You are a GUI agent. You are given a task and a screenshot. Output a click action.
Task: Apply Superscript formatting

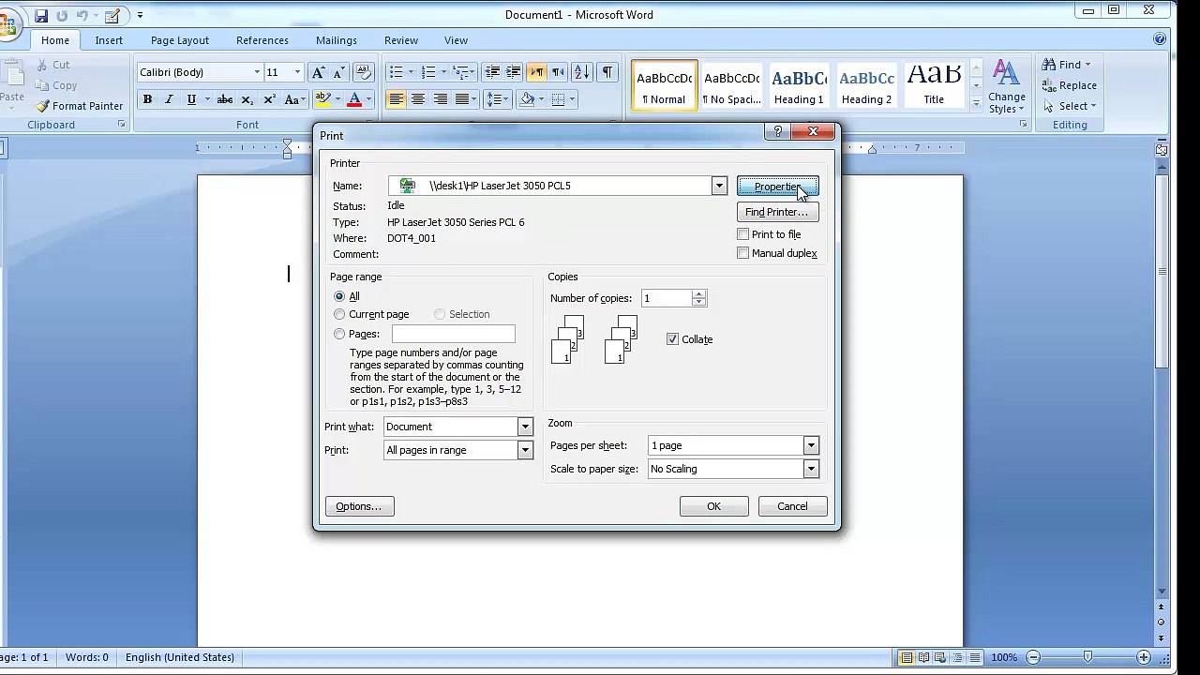click(x=270, y=99)
